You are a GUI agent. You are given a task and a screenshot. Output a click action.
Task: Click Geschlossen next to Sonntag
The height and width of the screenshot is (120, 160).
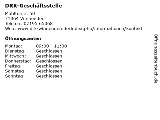click(49, 76)
